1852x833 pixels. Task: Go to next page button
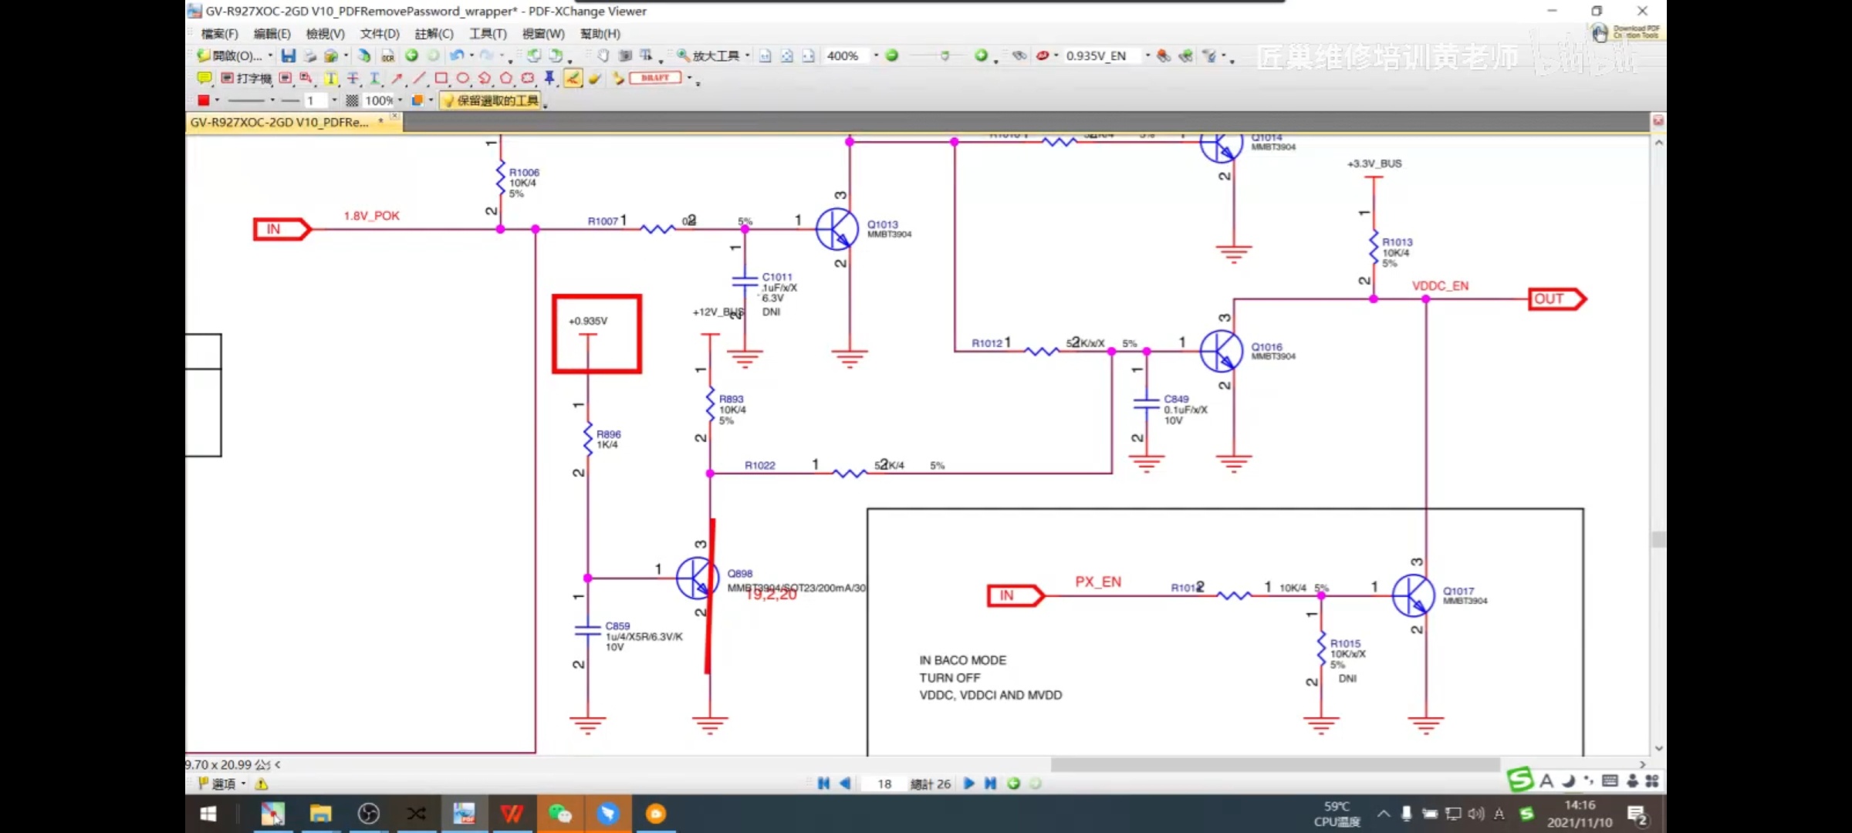(x=969, y=784)
